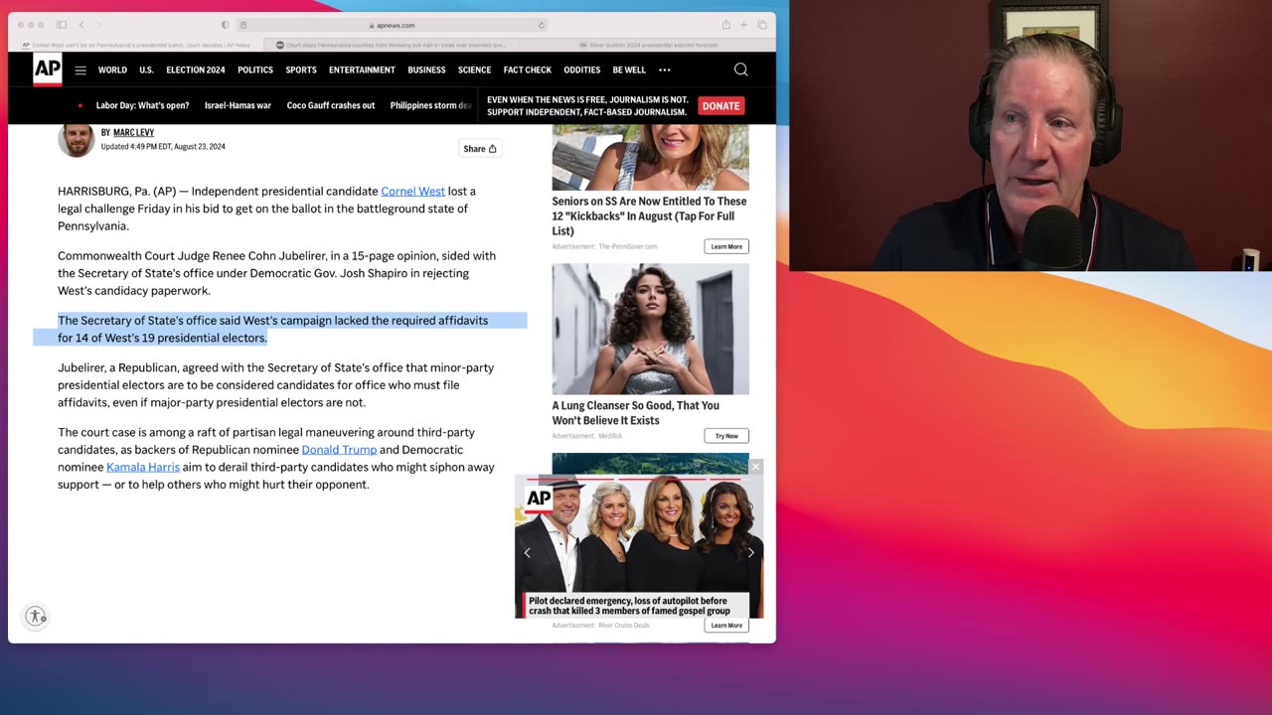Click the reader mode icon in address bar

click(243, 25)
